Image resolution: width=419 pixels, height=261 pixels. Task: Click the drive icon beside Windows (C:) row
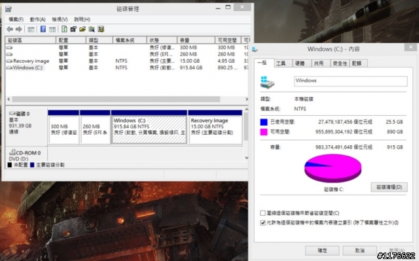coord(9,68)
